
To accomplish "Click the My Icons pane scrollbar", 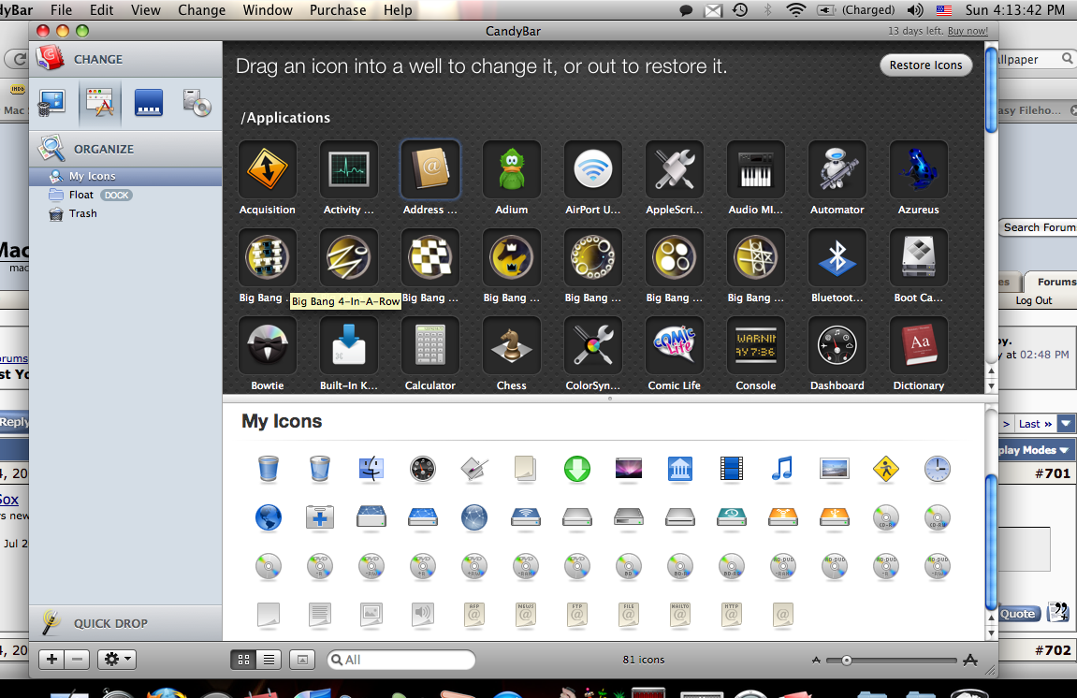I will coord(991,543).
